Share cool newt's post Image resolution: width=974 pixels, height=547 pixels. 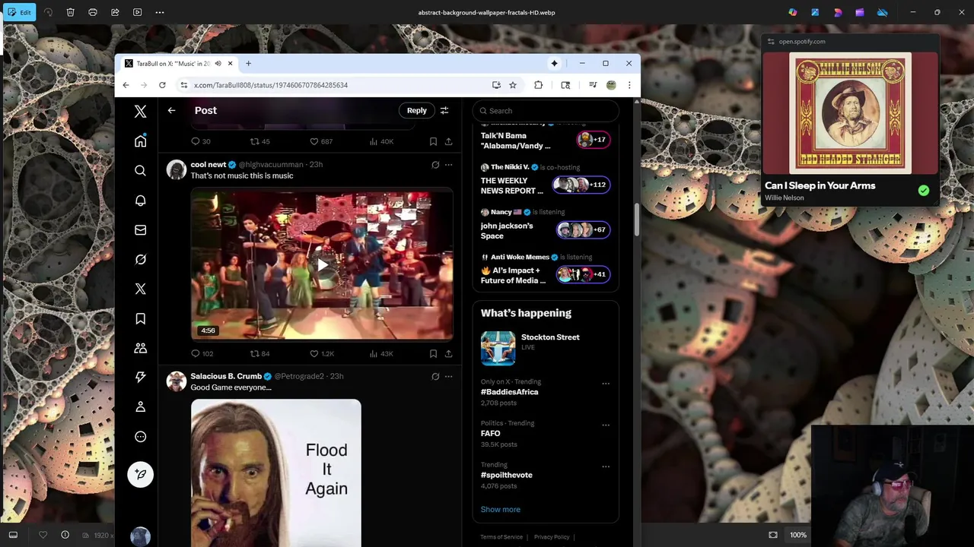coord(448,353)
